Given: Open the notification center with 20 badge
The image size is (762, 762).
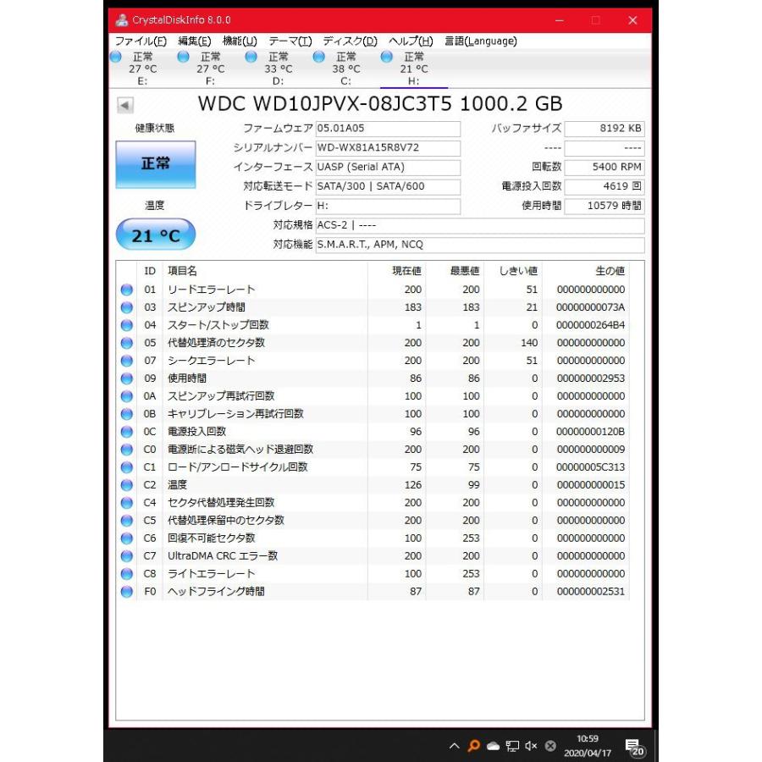Looking at the screenshot, I should pyautogui.click(x=633, y=747).
